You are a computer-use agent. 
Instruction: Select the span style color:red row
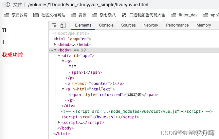point(113,95)
